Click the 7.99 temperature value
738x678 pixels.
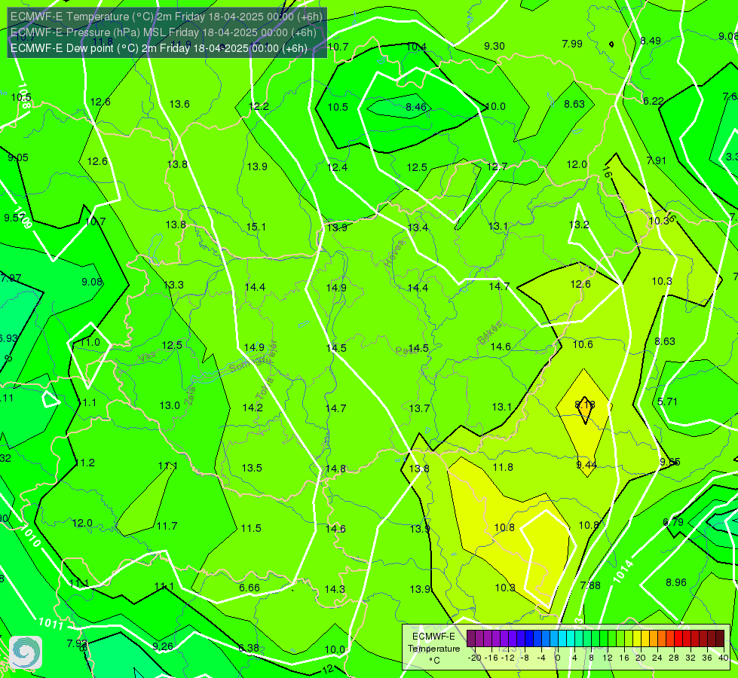coord(572,44)
